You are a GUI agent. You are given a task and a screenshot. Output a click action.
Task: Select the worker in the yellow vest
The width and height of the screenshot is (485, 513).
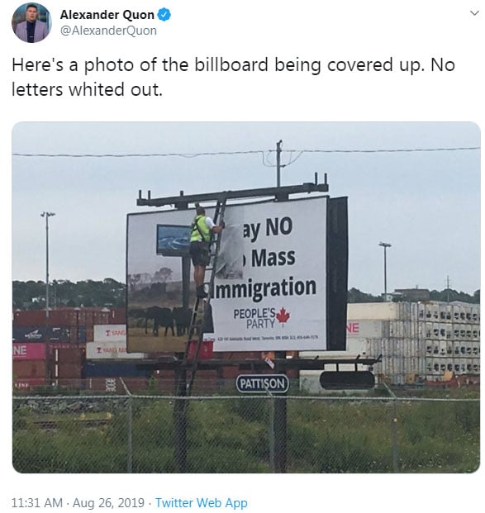click(x=203, y=250)
